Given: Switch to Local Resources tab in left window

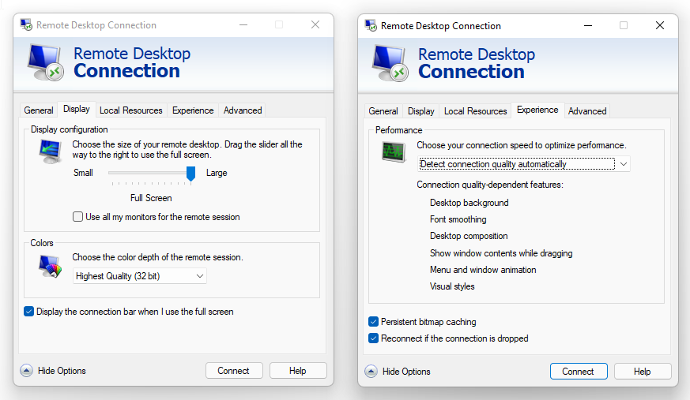Looking at the screenshot, I should (x=130, y=110).
